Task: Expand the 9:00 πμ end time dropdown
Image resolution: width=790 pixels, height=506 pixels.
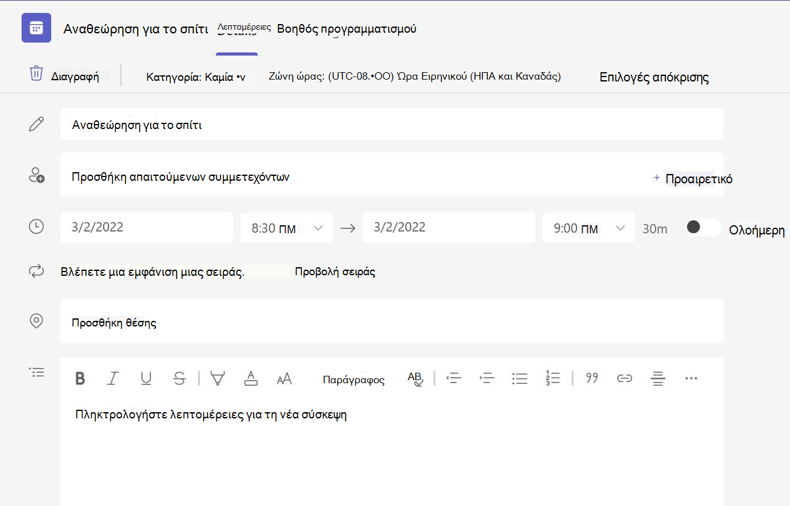Action: pos(589,228)
